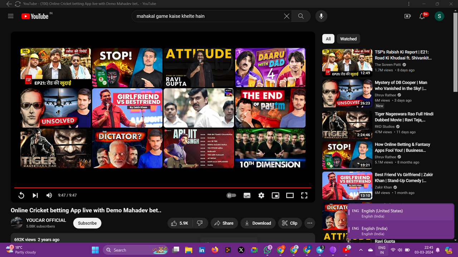Open player settings gear
Viewport: 458px width, 257px height.
[261, 195]
